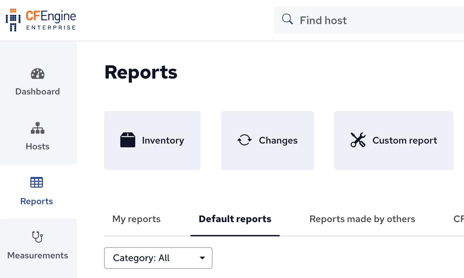Expand the Category: All dropdown
The width and height of the screenshot is (464, 278).
click(158, 258)
